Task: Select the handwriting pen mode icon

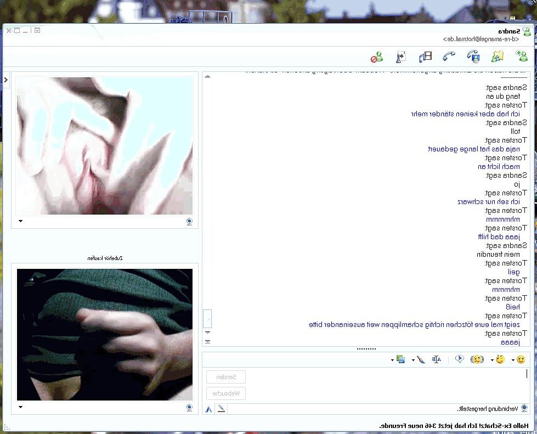Action: [x=221, y=409]
